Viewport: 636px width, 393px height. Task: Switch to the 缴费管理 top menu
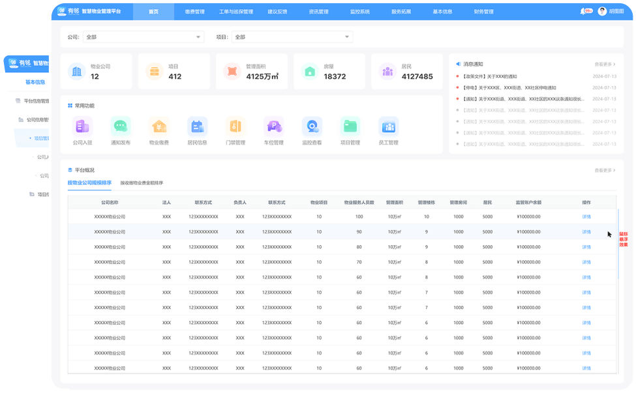coord(194,12)
